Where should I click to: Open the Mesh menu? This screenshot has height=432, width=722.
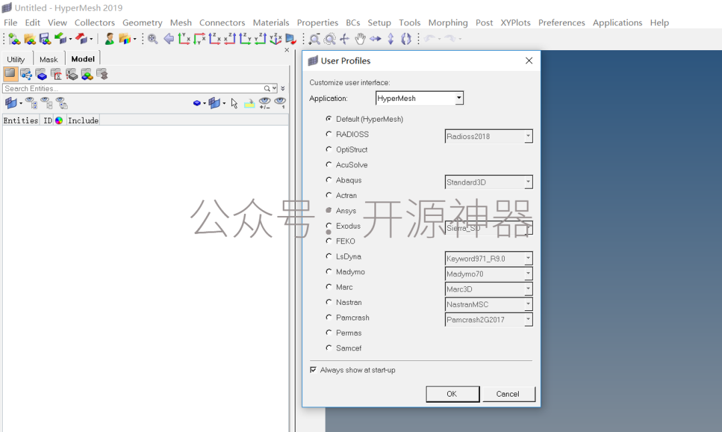click(x=180, y=23)
